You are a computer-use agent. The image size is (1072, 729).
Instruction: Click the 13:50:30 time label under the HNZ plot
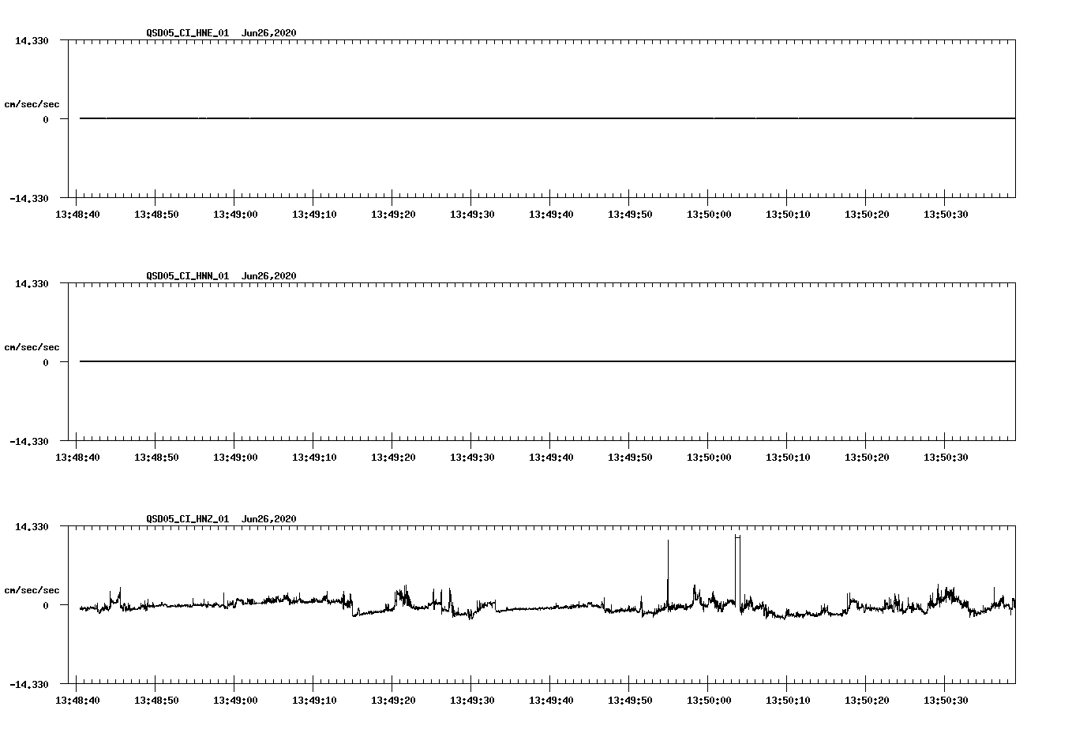(x=946, y=701)
